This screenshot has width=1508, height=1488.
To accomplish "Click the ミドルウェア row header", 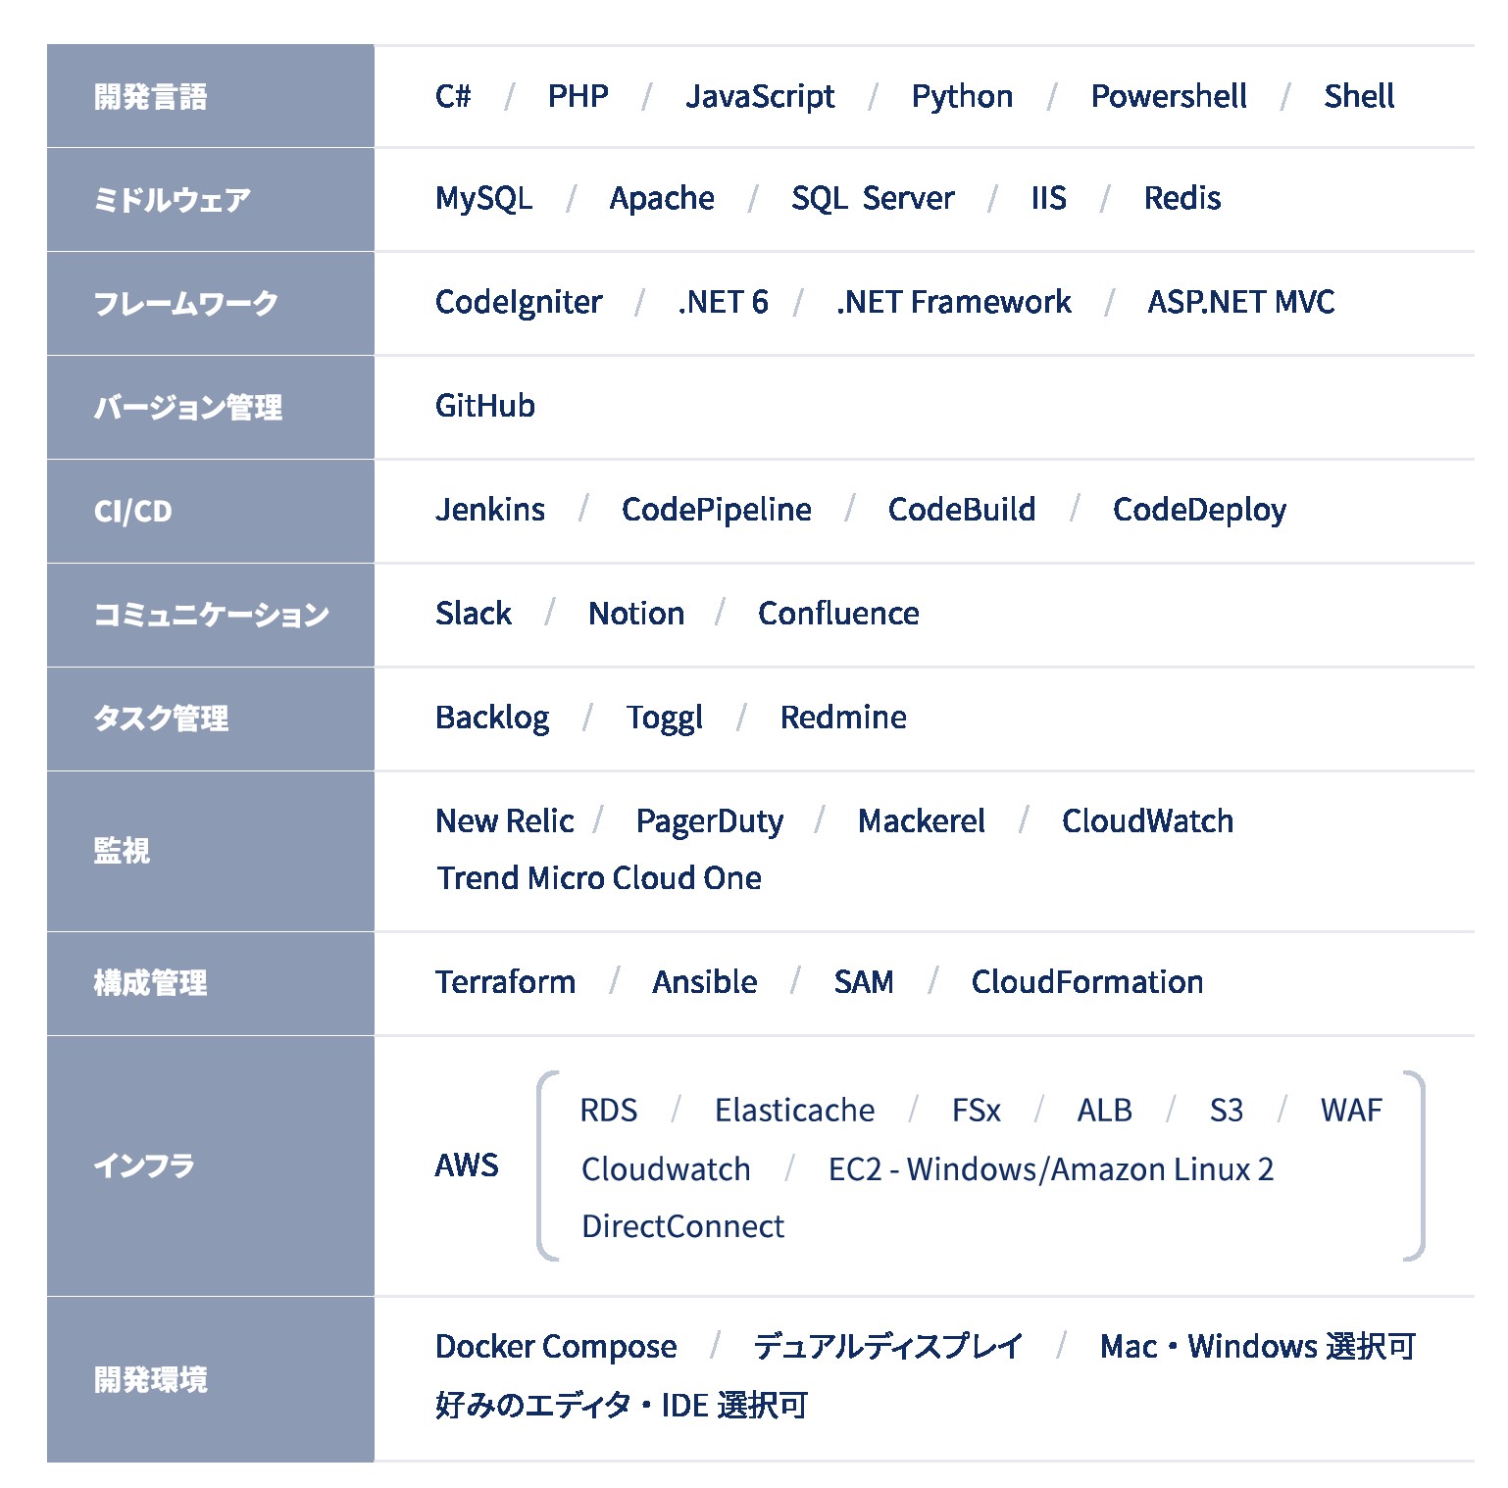I will 210,200.
